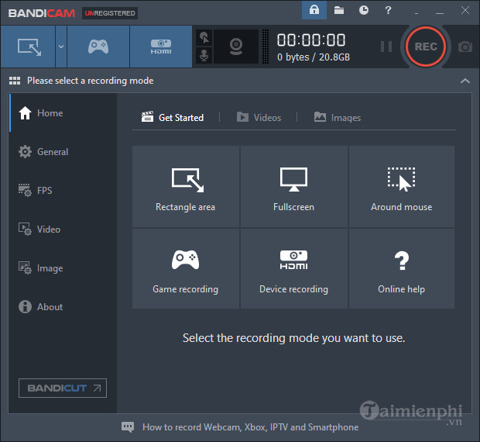Collapse the panel with the up chevron
Screen dimensions: 480x442
(465, 81)
